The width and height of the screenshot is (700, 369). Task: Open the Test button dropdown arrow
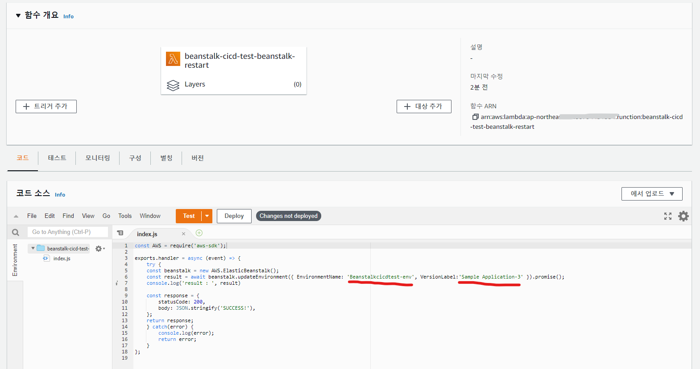(x=207, y=216)
